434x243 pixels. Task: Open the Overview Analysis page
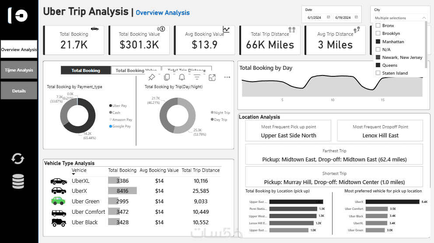(19, 49)
